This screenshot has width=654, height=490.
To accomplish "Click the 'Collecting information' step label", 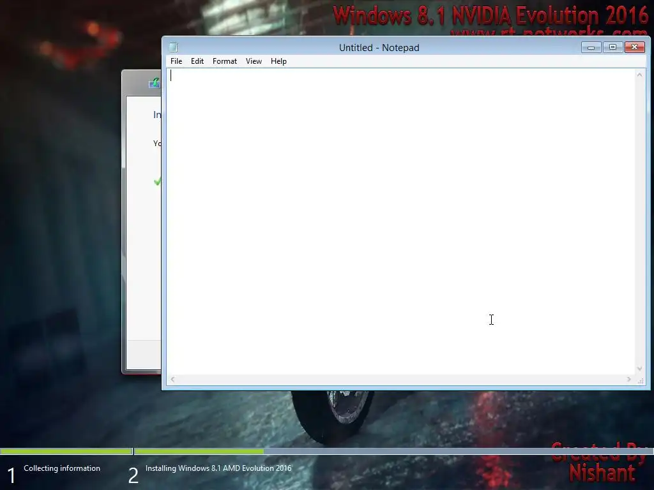I will tap(62, 468).
